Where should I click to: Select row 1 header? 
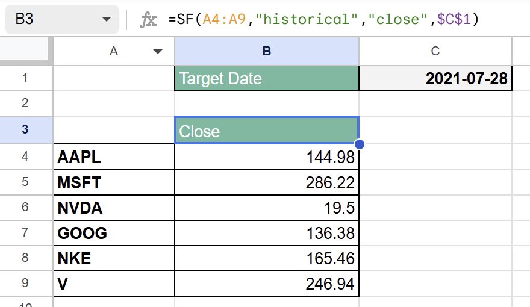tap(26, 78)
